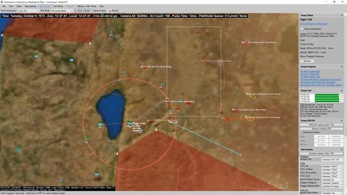
Task: Open the EMCON Window button
Action: coord(321,125)
